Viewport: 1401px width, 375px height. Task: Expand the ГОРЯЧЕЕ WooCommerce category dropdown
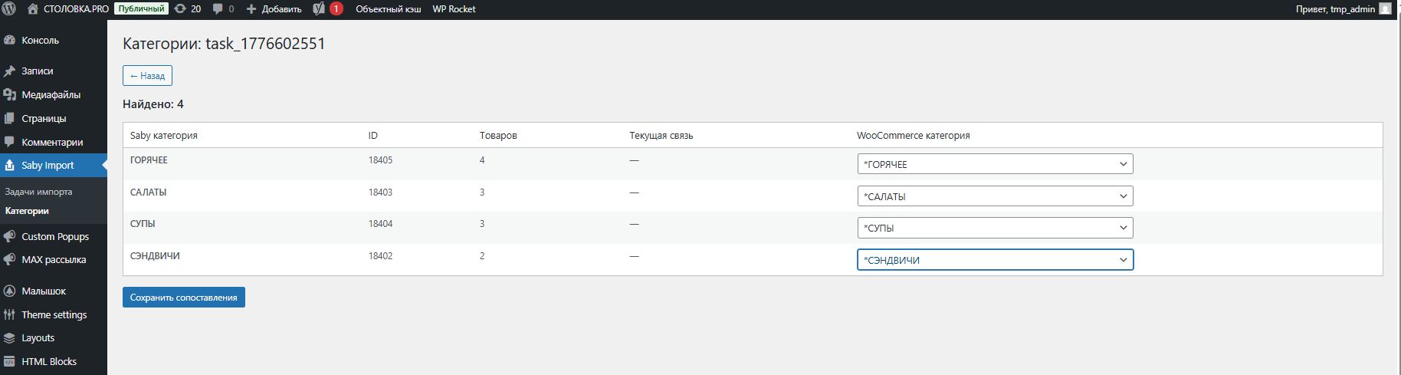click(x=994, y=164)
